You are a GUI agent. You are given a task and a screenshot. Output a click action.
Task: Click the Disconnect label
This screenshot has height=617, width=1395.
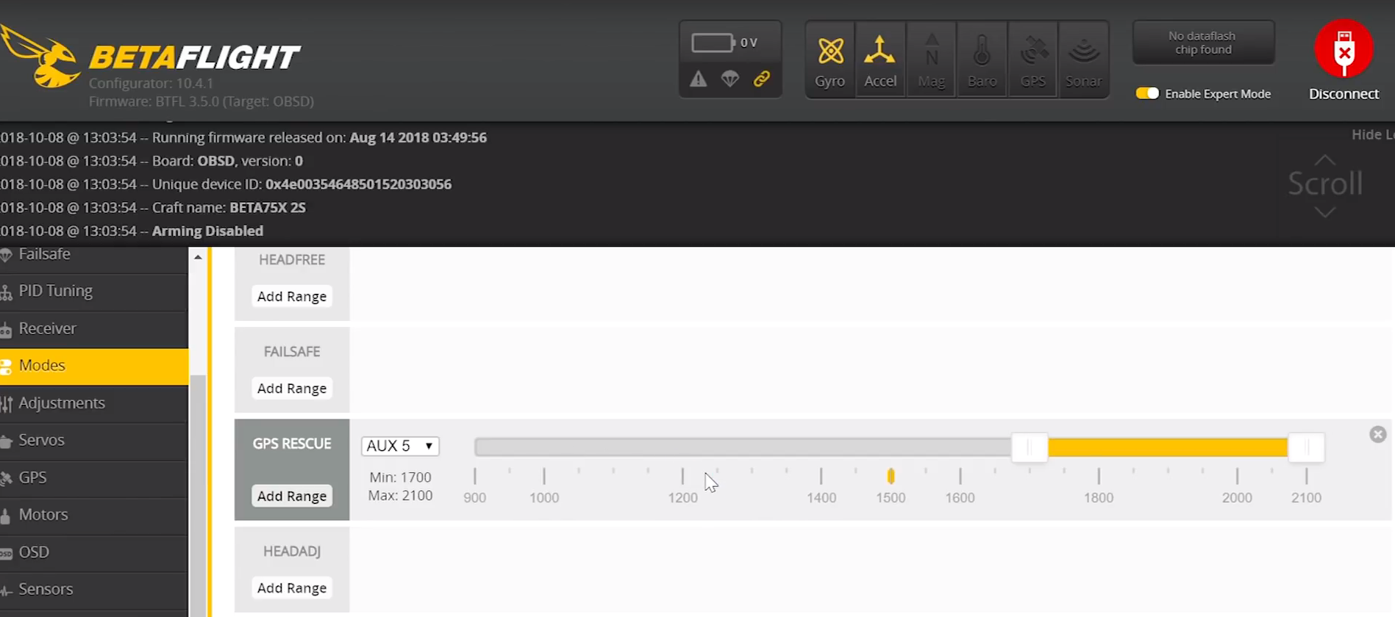[x=1344, y=94]
